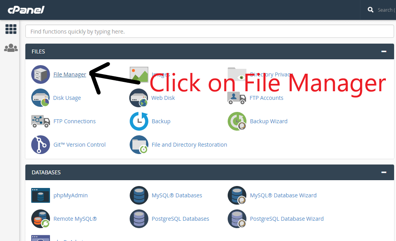Click File and Directory Restoration link
Viewport: 396px width, 241px height.
(x=189, y=145)
